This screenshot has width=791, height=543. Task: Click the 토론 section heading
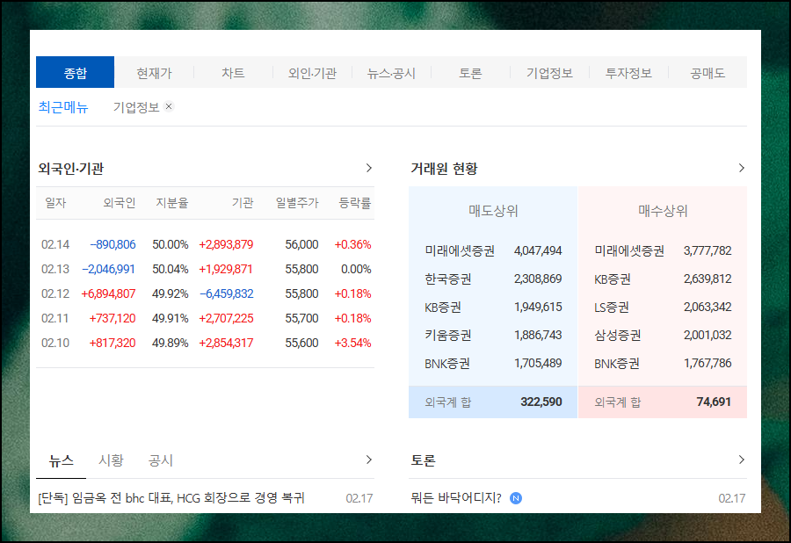tap(423, 460)
